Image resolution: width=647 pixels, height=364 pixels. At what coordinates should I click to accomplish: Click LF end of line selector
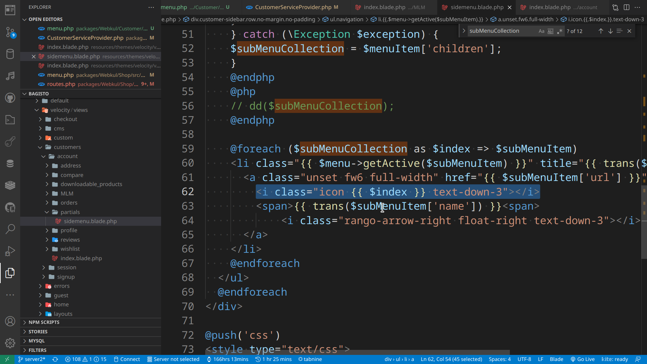(541, 359)
